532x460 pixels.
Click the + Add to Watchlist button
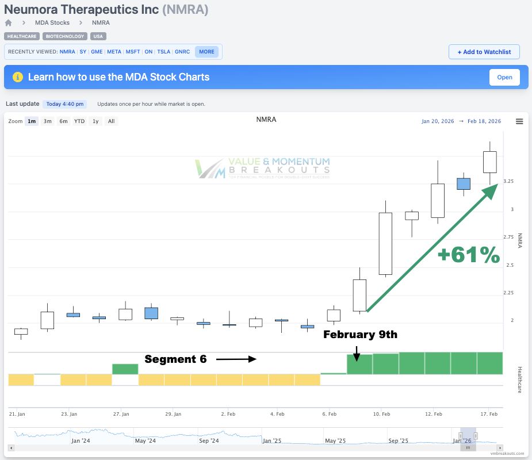[484, 51]
